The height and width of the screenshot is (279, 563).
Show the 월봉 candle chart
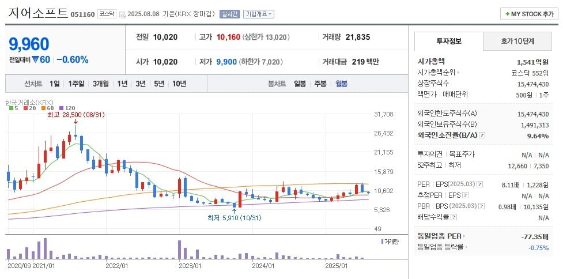[x=341, y=84]
